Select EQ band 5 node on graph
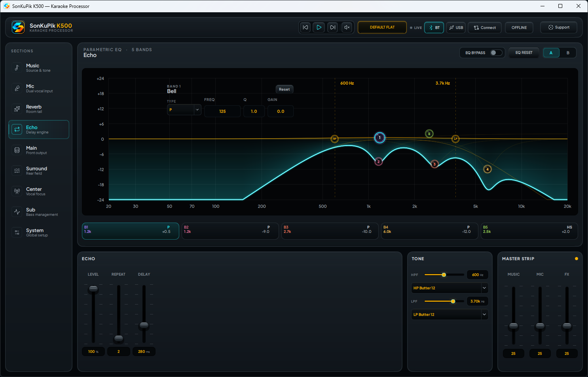The height and width of the screenshot is (377, 588). click(429, 134)
